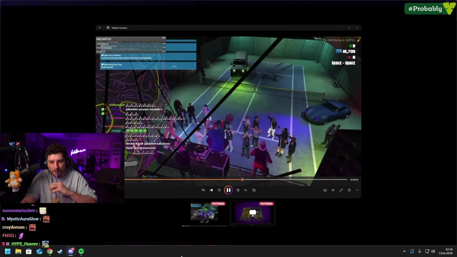Toggle shuffle in the media player

click(x=203, y=190)
